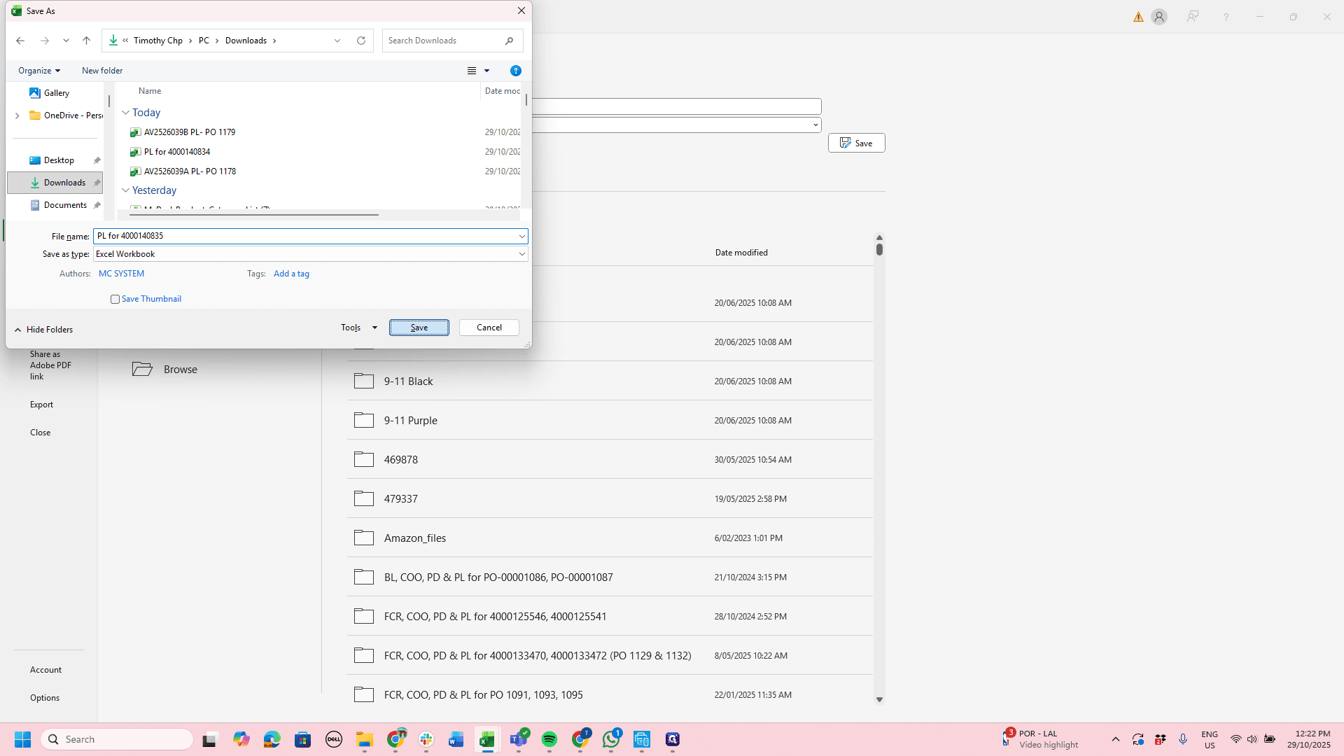Click the Hide Folders button
This screenshot has height=756, width=1344.
pyautogui.click(x=43, y=330)
